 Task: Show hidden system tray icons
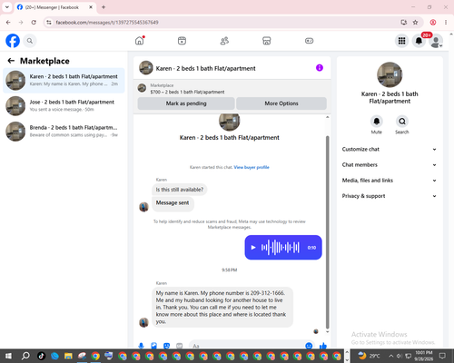[x=390, y=356]
